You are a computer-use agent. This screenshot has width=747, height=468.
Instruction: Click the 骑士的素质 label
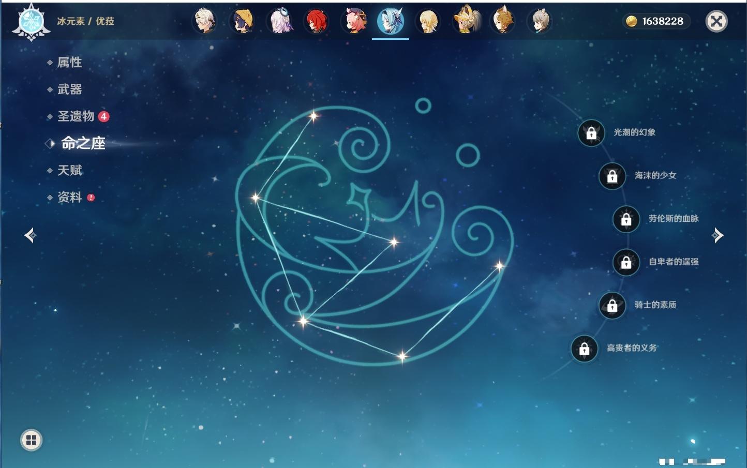[x=655, y=305]
